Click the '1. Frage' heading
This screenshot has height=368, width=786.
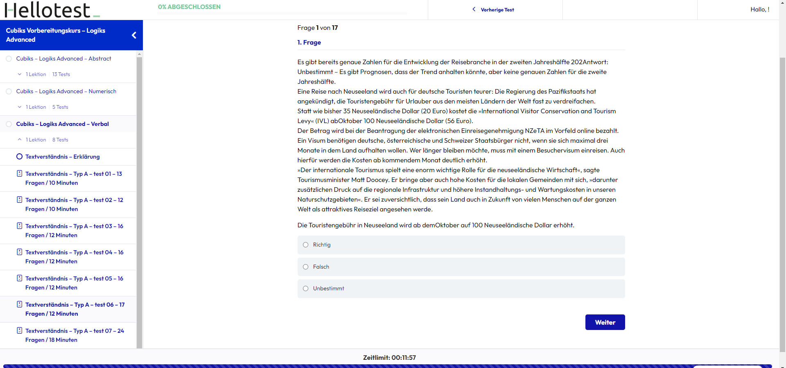click(x=309, y=43)
